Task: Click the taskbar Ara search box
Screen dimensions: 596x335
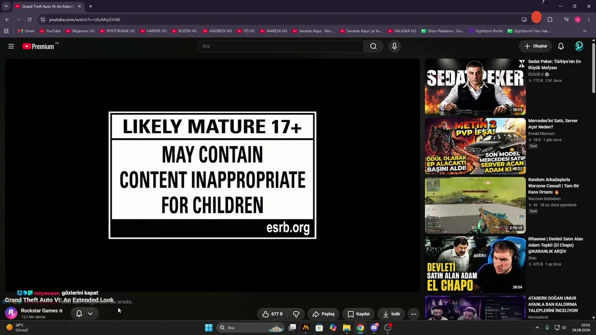Action: [251, 328]
